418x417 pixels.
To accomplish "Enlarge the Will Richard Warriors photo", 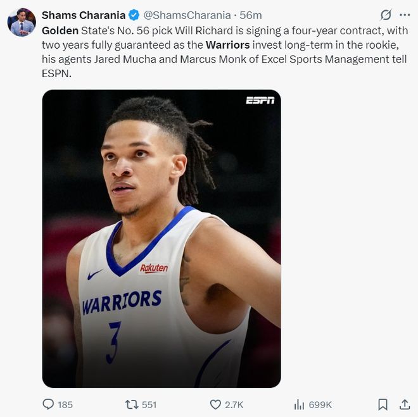I will (161, 238).
